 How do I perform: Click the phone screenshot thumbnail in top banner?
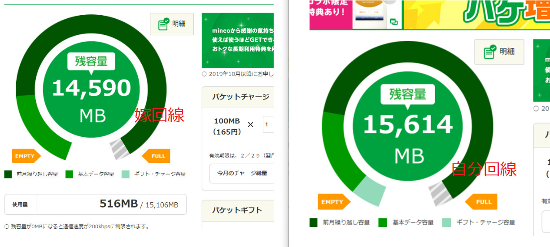click(x=370, y=12)
